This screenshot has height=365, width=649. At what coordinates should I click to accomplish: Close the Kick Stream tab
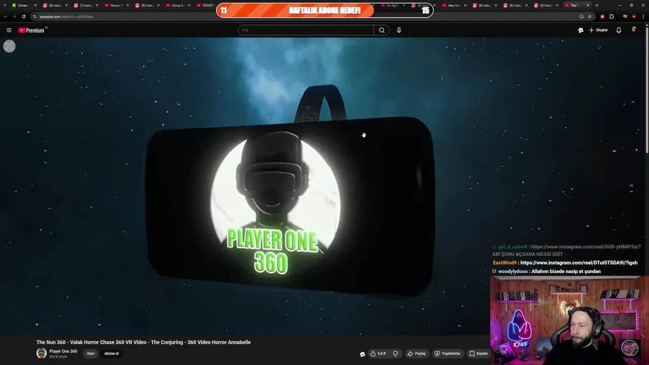pos(35,5)
